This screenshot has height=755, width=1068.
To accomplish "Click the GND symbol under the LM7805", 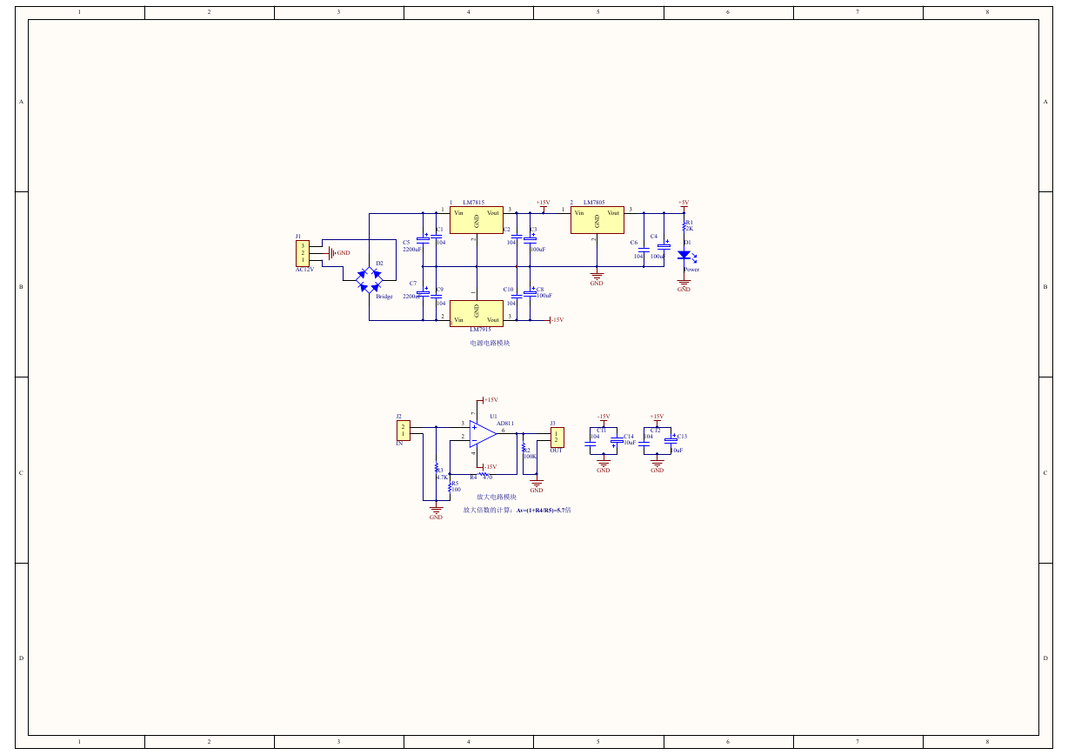I will 597,277.
